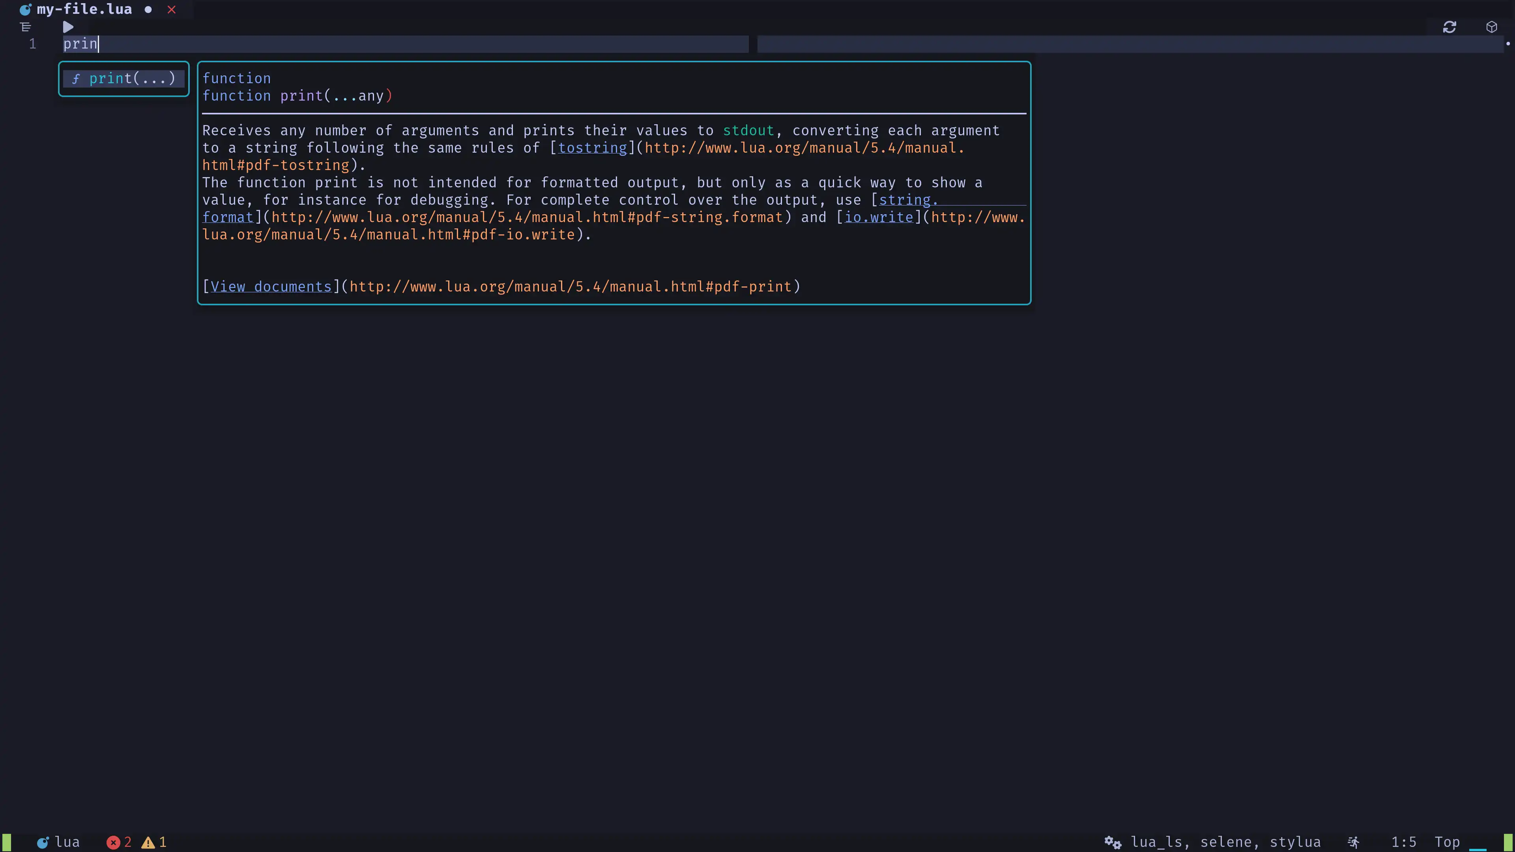Click Top scroll position indicator
The height and width of the screenshot is (852, 1515).
pos(1447,843)
